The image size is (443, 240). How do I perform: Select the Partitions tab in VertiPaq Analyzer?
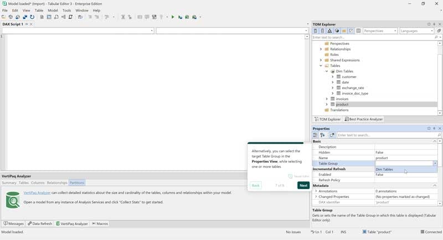tap(77, 182)
